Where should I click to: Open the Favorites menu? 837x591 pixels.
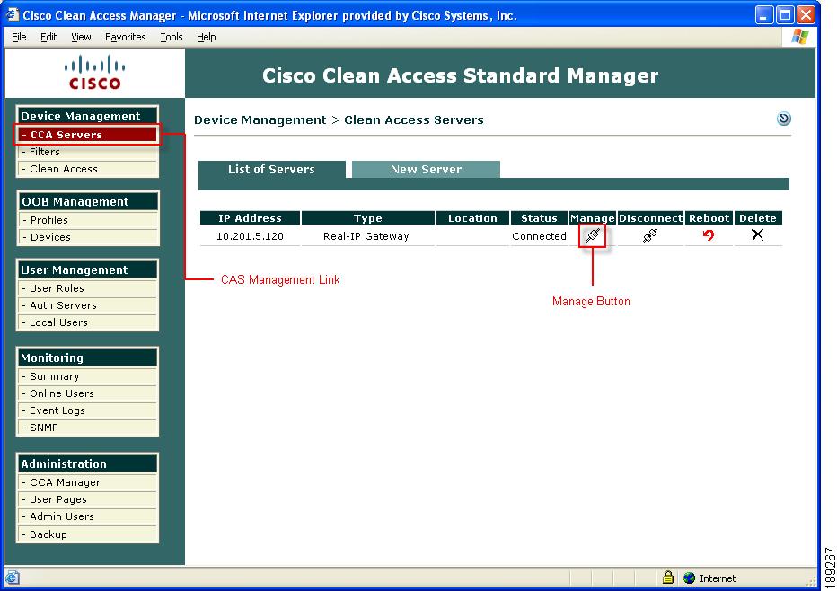coord(126,37)
